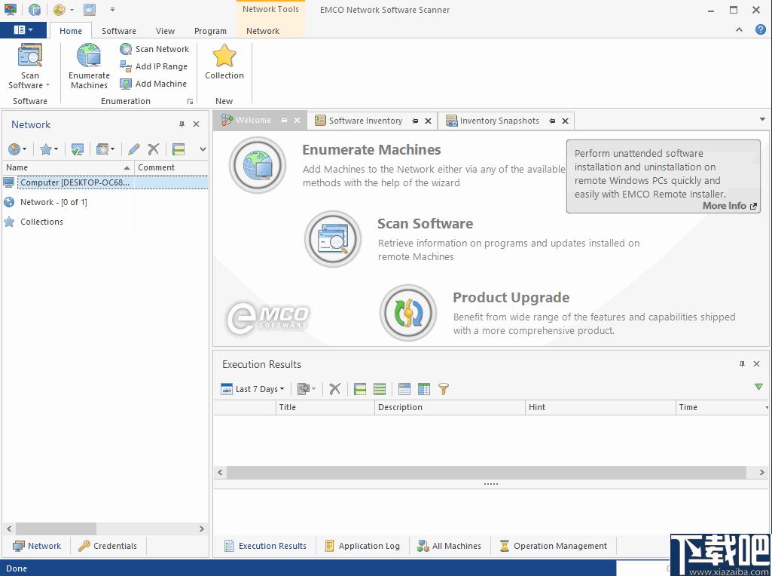Open export dropdown in Execution Results toolbar

[x=307, y=389]
